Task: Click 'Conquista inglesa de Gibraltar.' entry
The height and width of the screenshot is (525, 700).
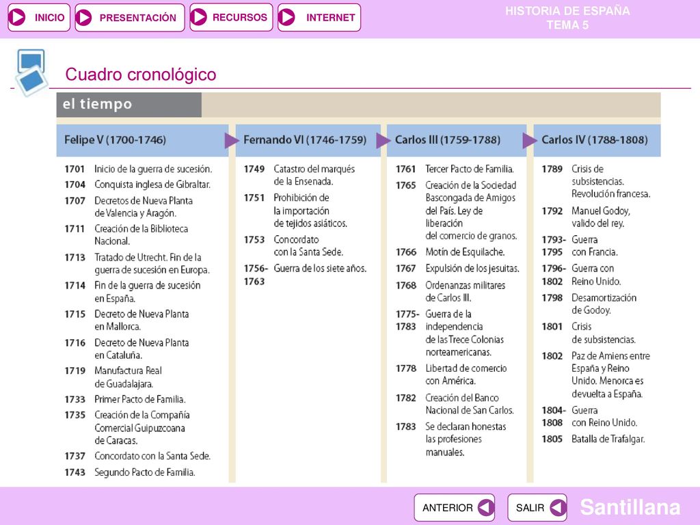Action: 152,185
